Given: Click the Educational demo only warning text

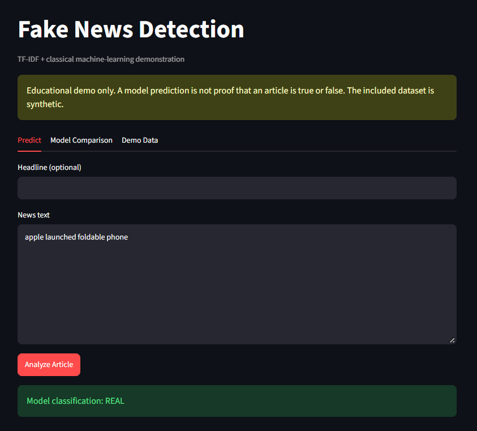Looking at the screenshot, I should click(x=230, y=97).
